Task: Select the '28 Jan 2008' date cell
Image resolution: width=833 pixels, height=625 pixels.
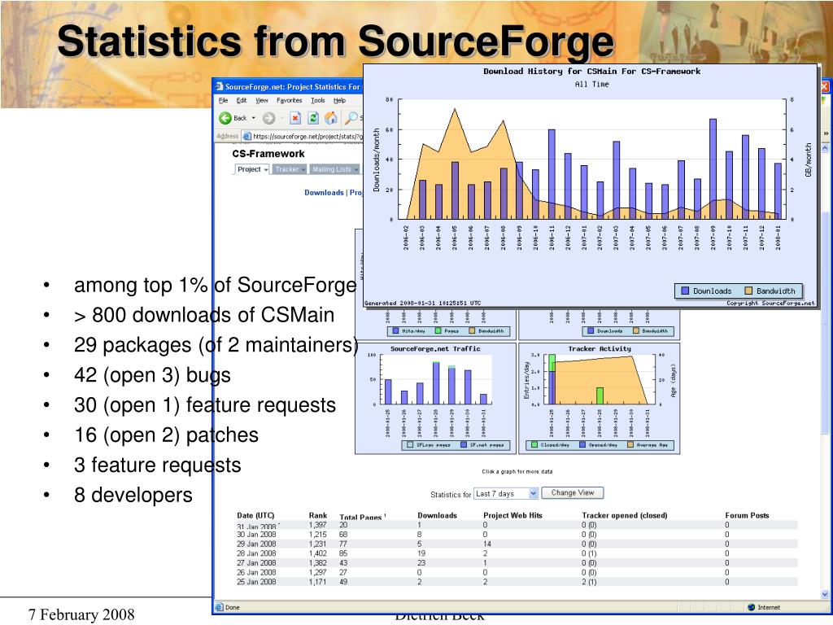Action: 256,553
